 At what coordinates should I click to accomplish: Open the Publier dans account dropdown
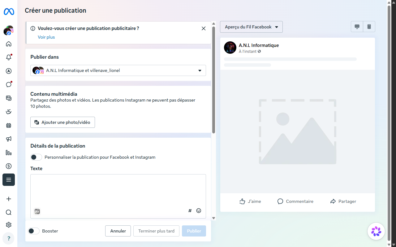(x=118, y=70)
